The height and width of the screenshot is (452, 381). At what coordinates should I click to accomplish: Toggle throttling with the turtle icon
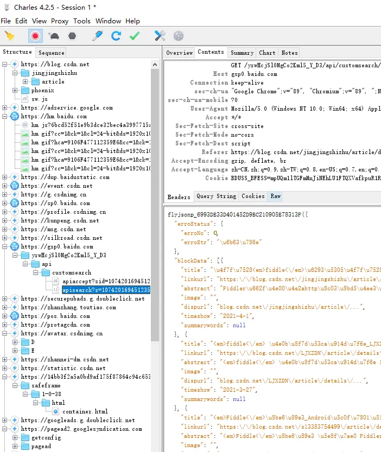click(54, 36)
